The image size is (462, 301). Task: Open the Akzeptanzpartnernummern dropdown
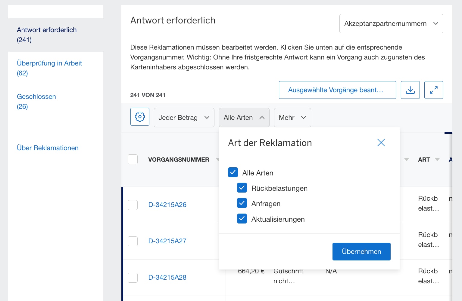pos(391,23)
